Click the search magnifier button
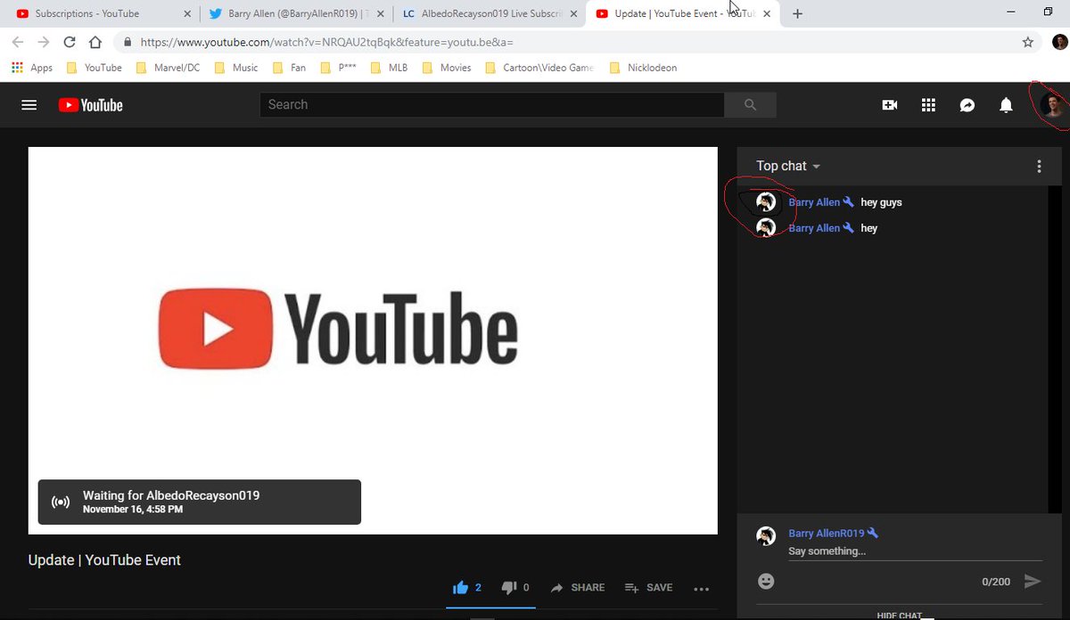Image resolution: width=1070 pixels, height=620 pixels. click(x=750, y=105)
